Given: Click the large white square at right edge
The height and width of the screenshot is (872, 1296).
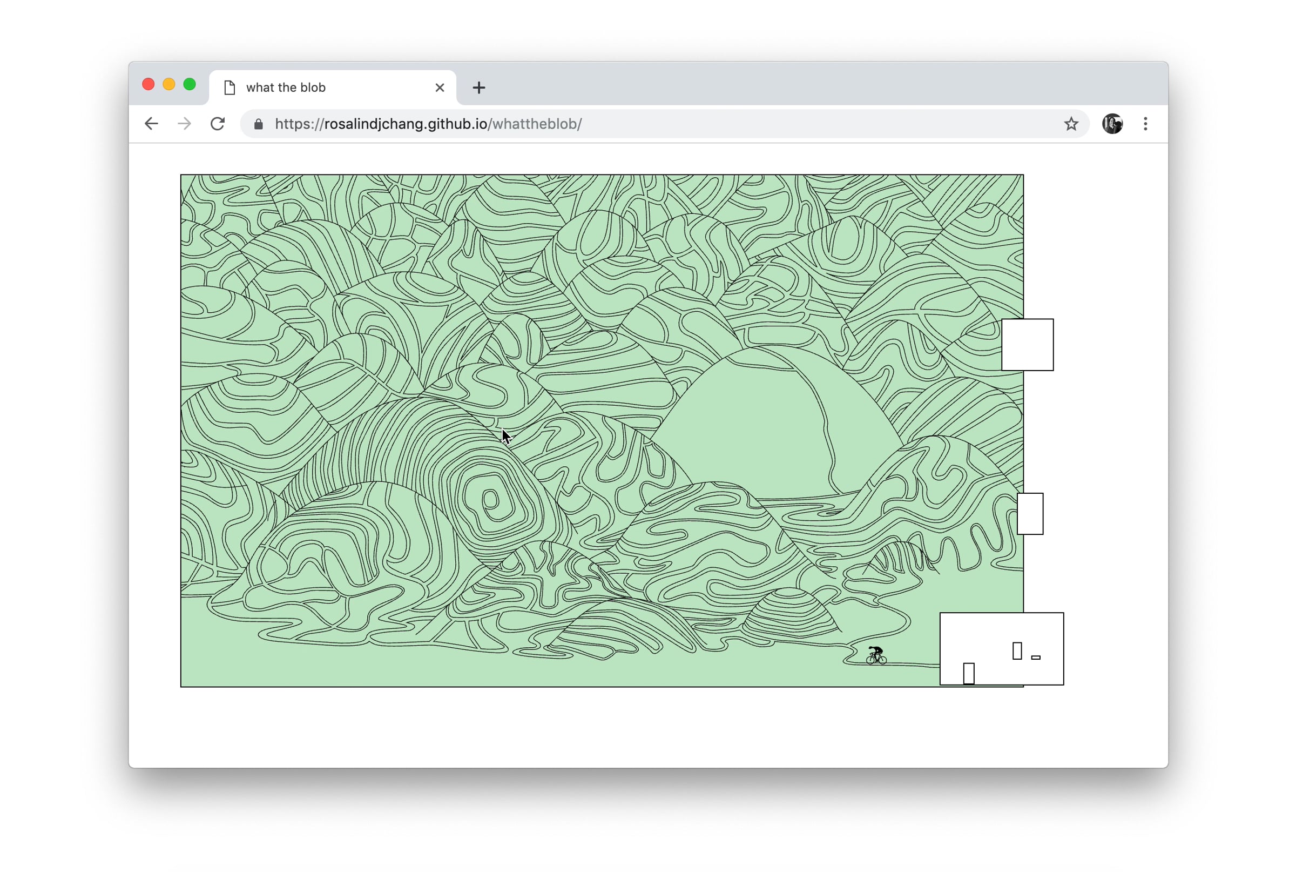Looking at the screenshot, I should pos(1027,344).
